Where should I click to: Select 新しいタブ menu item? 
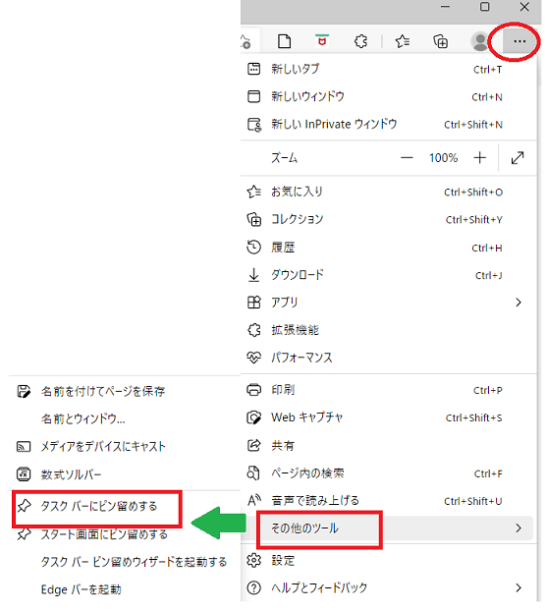(388, 69)
